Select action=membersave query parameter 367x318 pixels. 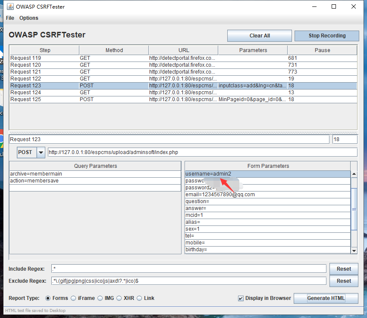point(95,181)
